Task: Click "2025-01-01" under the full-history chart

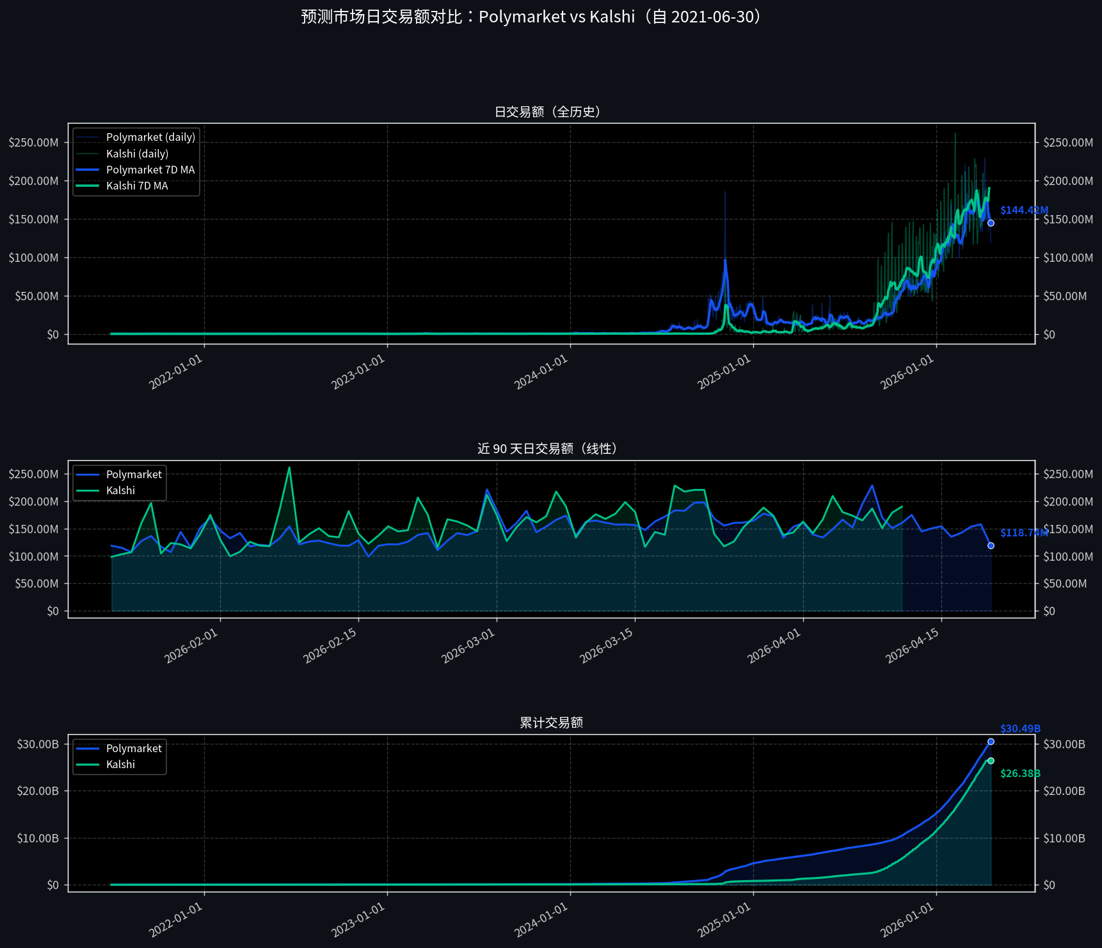Action: 724,371
